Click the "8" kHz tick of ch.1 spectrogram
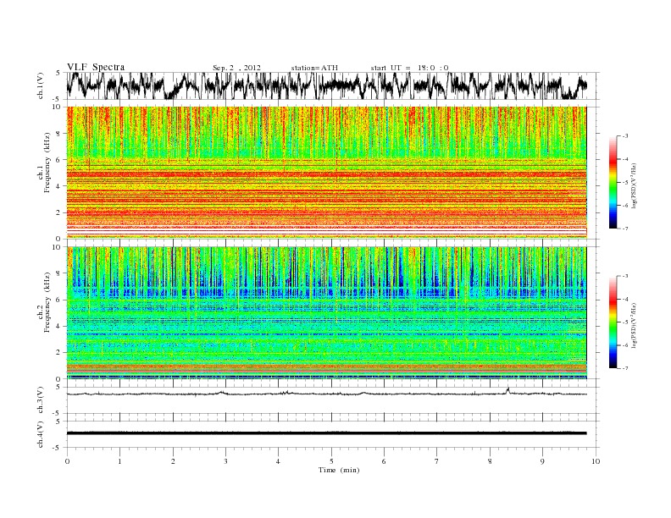Screen dimensions: 671x518 tap(58, 134)
